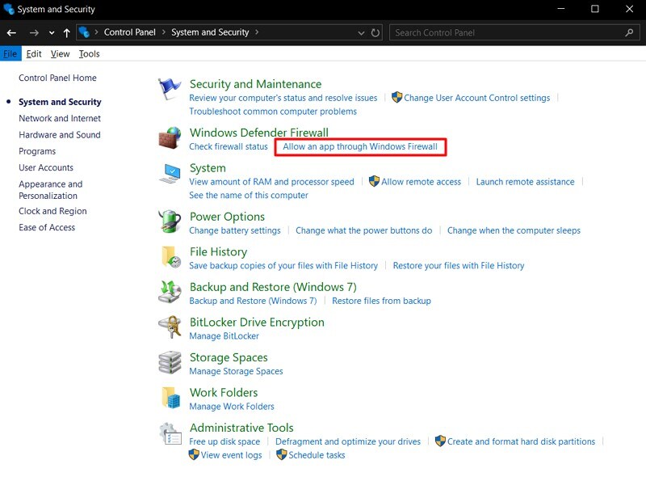
Task: Click the shield icon beside Allow remote access
Action: [x=374, y=181]
